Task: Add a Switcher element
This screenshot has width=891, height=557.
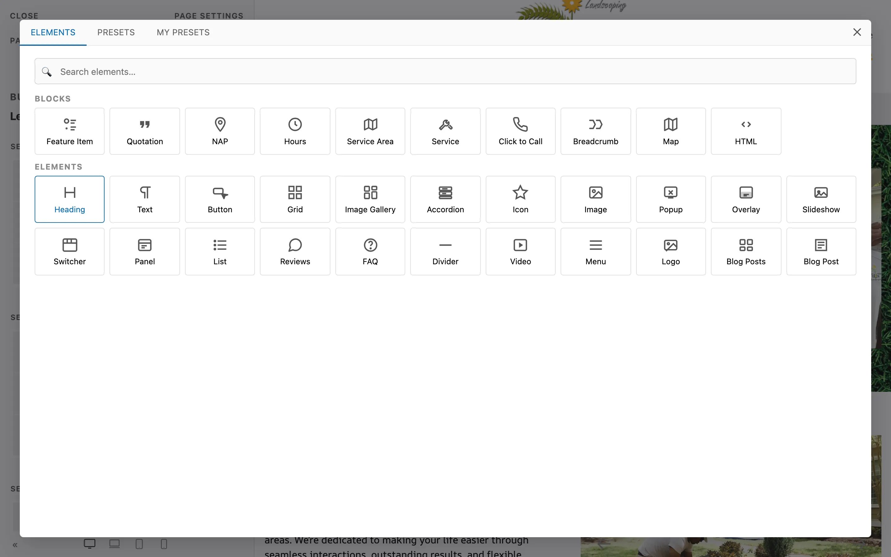Action: (70, 252)
